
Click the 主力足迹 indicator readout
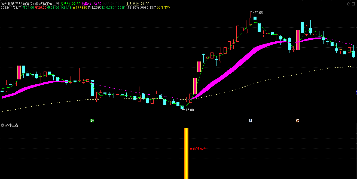pyautogui.click(x=138, y=4)
